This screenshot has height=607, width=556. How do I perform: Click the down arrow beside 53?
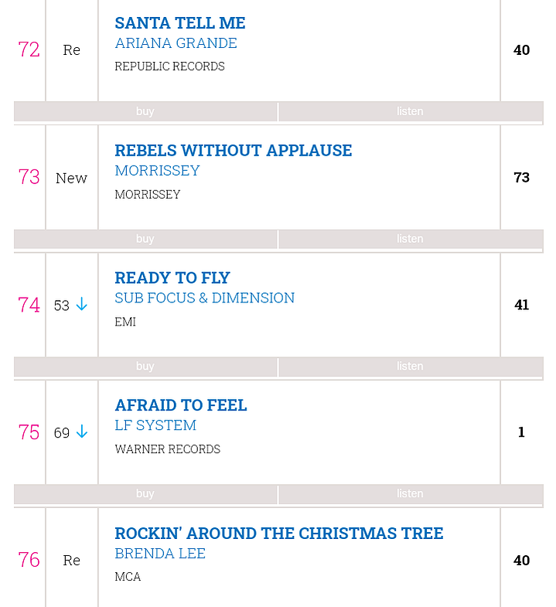(82, 305)
